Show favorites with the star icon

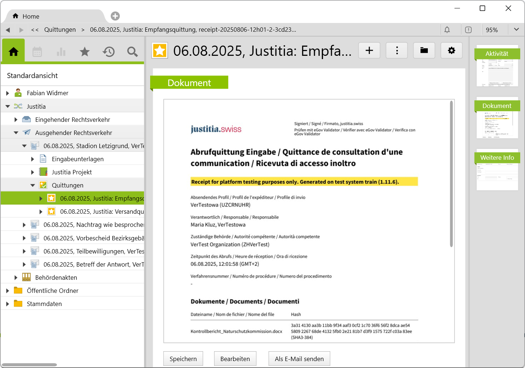coord(85,52)
